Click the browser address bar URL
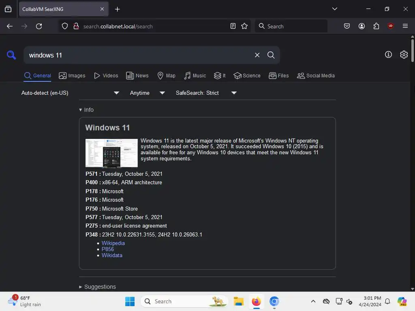 coord(118,26)
